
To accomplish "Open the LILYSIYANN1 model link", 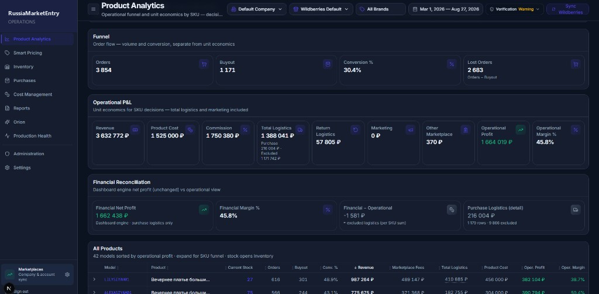I will click(116, 279).
